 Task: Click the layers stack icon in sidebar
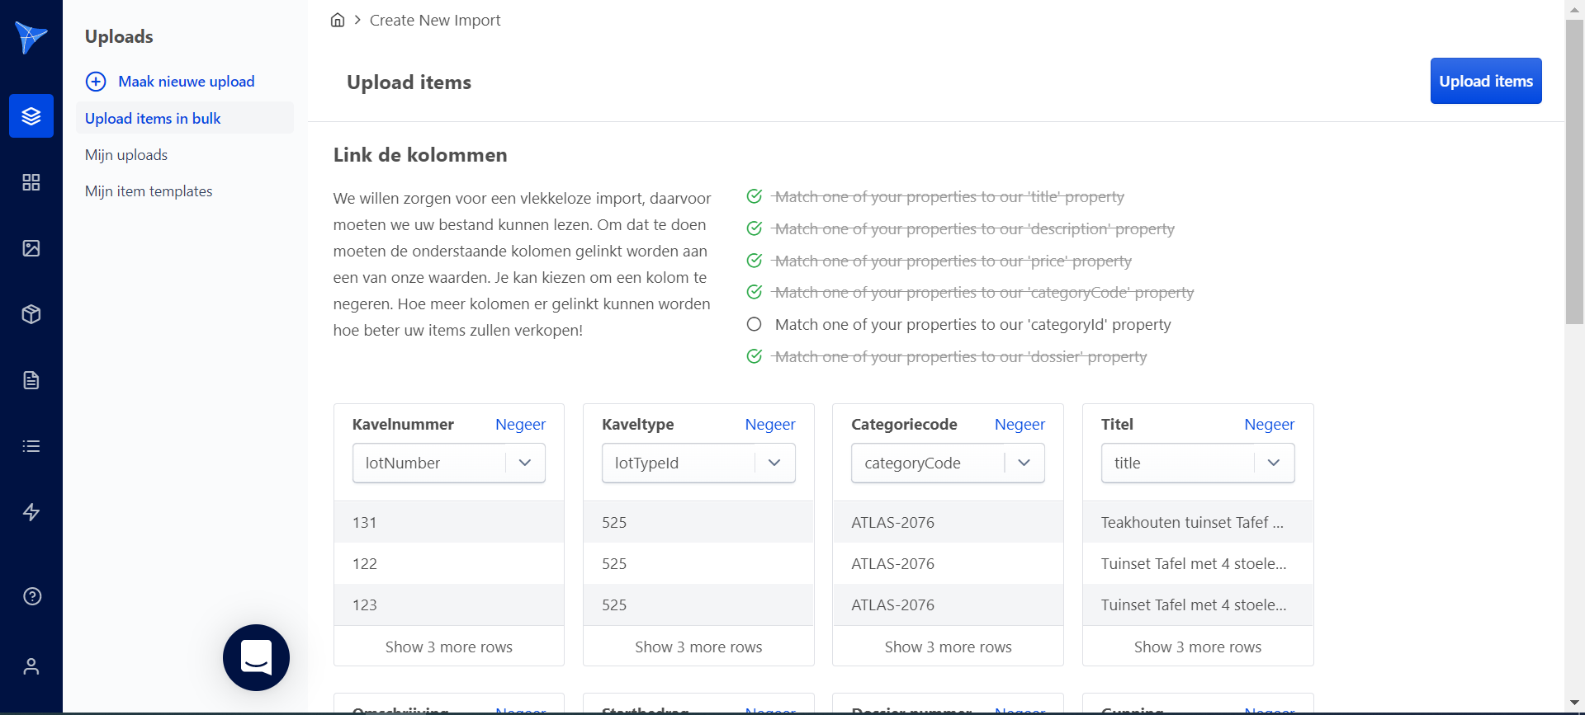(x=31, y=116)
